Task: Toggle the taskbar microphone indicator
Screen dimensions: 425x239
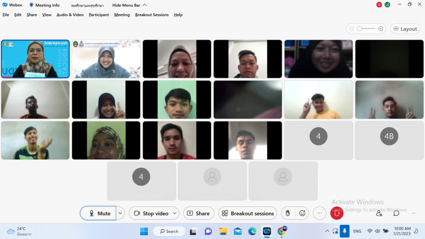Action: pos(345,231)
